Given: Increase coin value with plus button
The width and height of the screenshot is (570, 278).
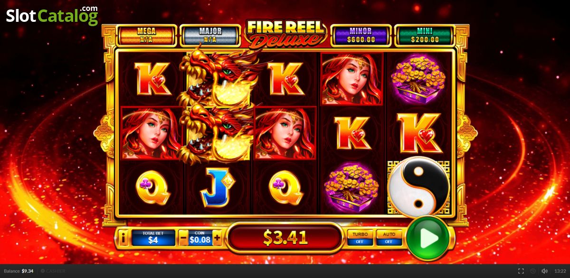Looking at the screenshot, I should [217, 238].
